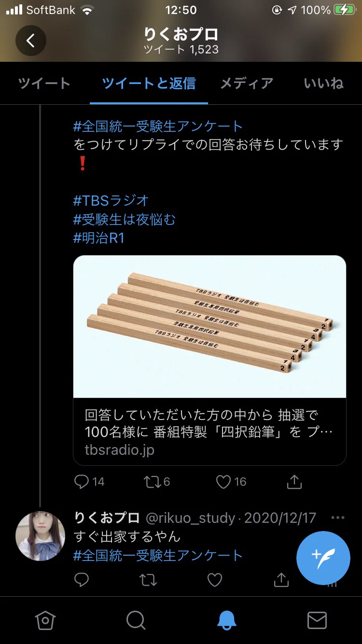Like the すぐ出家するやん tweet

click(x=214, y=580)
